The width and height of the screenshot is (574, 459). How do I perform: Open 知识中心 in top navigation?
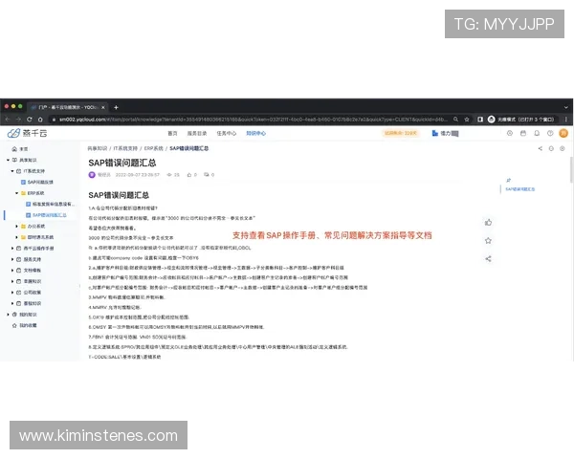[255, 133]
